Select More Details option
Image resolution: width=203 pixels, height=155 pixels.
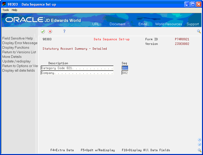(12, 57)
